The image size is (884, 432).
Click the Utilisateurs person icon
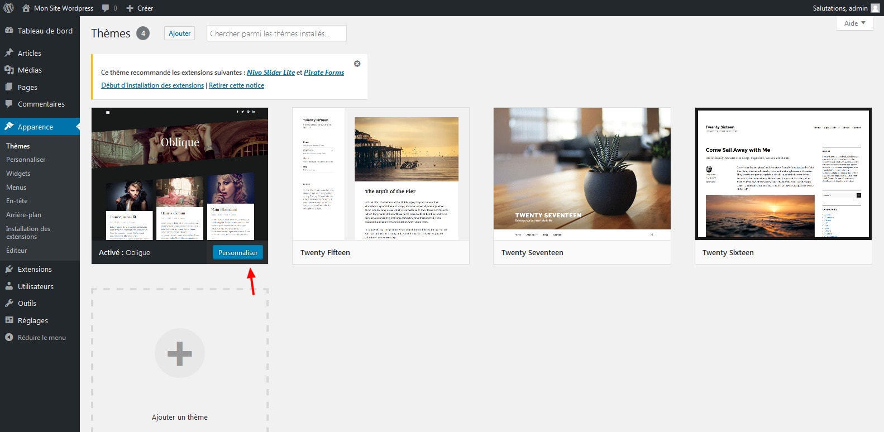tap(9, 286)
